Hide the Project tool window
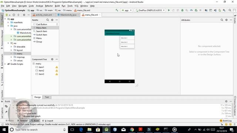Image resolution: width=237 pixels, height=133 pixels. click(29, 15)
